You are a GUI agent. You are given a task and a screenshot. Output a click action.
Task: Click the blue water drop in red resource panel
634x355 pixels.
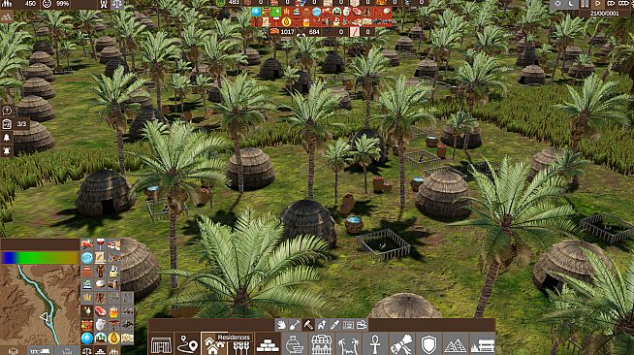coord(256,12)
